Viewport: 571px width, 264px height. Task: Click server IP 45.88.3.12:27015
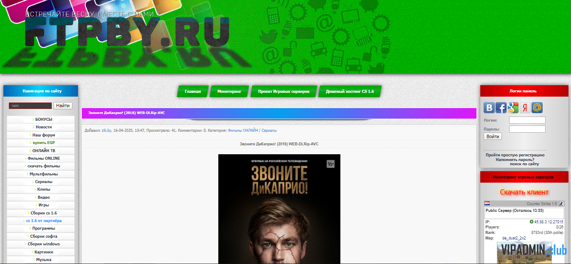549,222
